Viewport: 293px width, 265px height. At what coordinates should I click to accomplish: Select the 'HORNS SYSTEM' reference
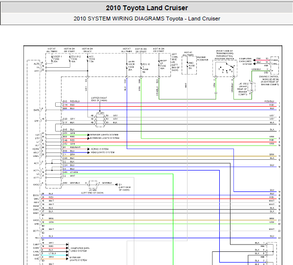coord(100,149)
